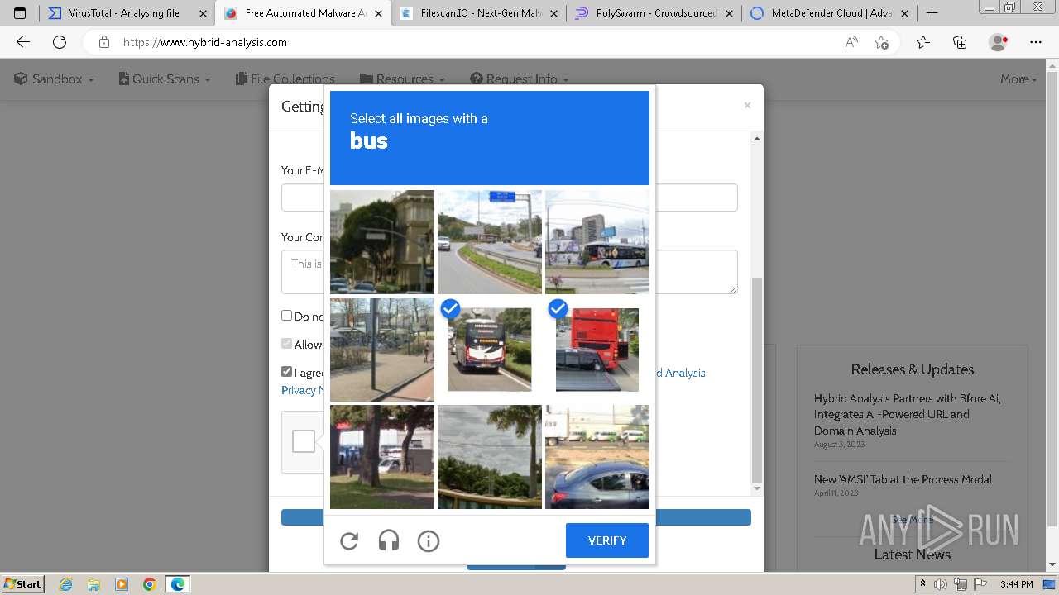The height and width of the screenshot is (595, 1059).
Task: Expand the Resources dropdown menu
Action: click(x=403, y=79)
